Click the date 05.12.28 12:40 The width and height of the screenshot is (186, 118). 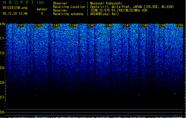[x=15, y=14]
